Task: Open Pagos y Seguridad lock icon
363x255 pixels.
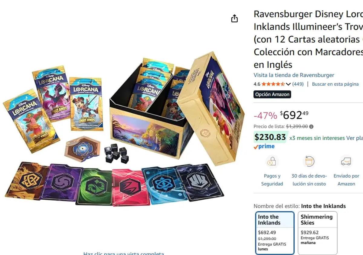Action: (272, 162)
